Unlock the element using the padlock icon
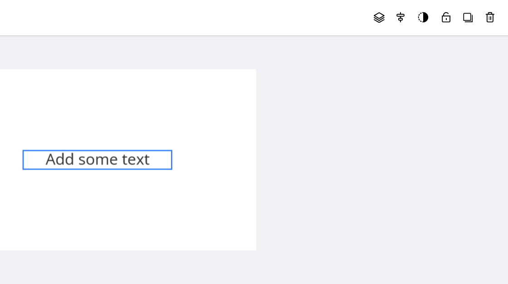 [446, 18]
